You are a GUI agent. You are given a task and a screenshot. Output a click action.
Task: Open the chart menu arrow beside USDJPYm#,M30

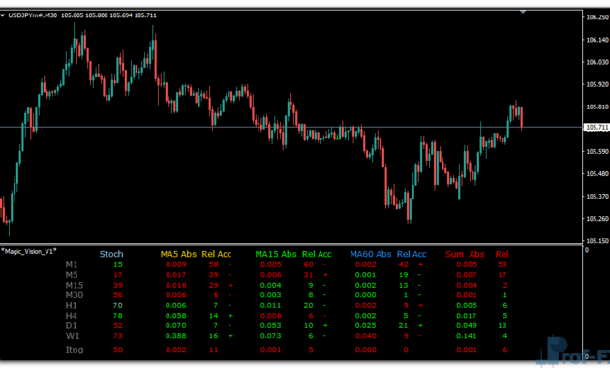coord(3,15)
